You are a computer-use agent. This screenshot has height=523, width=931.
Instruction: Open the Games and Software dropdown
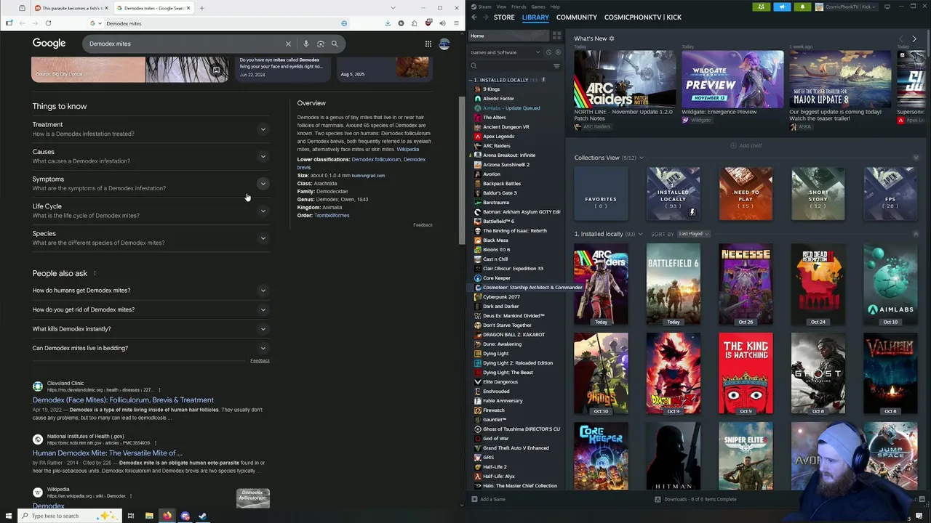[505, 52]
